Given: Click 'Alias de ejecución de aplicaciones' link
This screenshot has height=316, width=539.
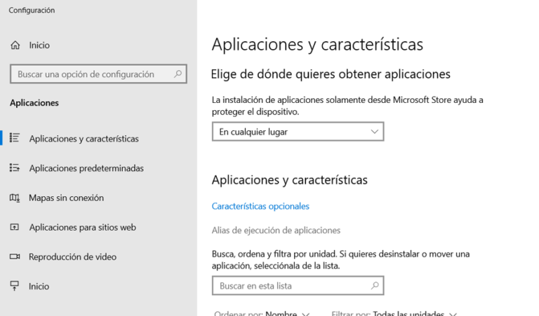Looking at the screenshot, I should click(276, 230).
